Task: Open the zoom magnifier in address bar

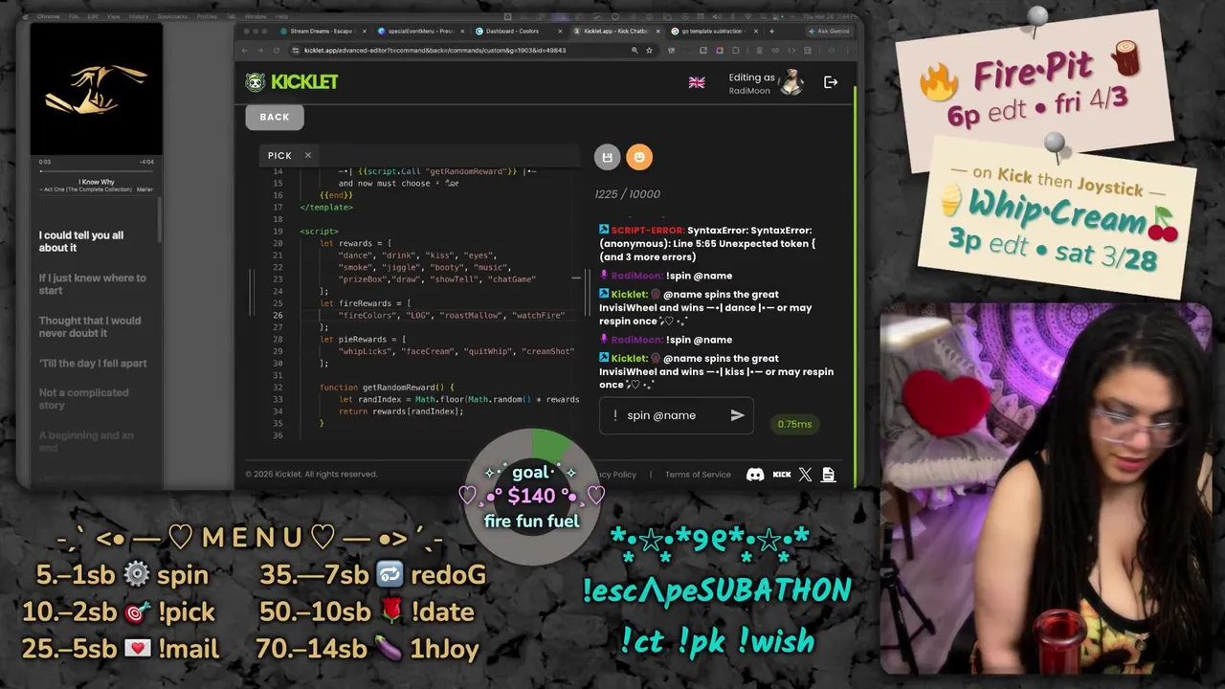Action: [x=635, y=50]
